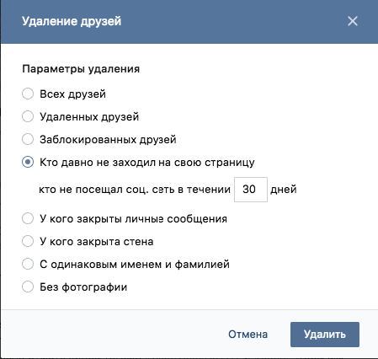Viewport: 378px width, 359px height.
Task: Click the У кого закрыты личные сообщения label
Action: [133, 219]
